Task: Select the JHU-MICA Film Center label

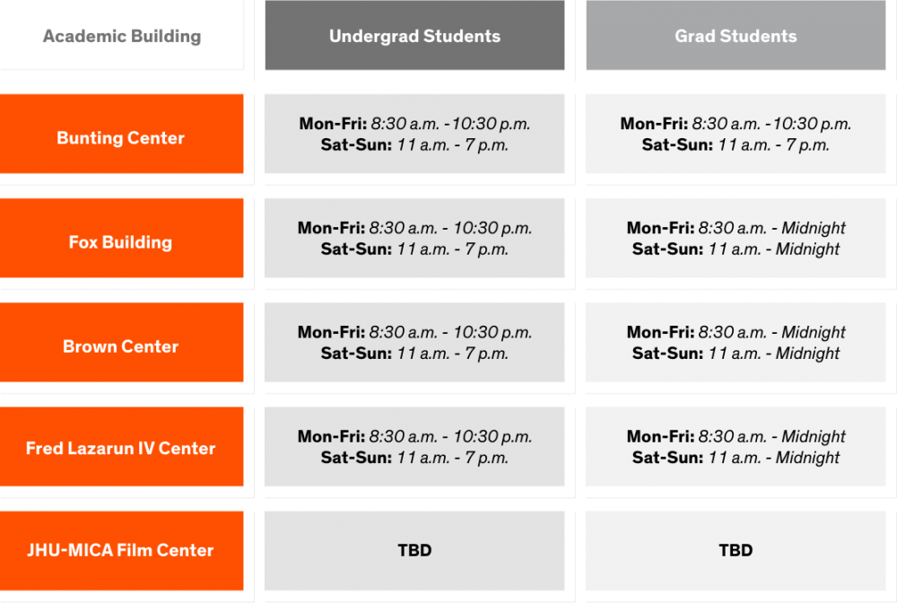Action: pos(121,551)
